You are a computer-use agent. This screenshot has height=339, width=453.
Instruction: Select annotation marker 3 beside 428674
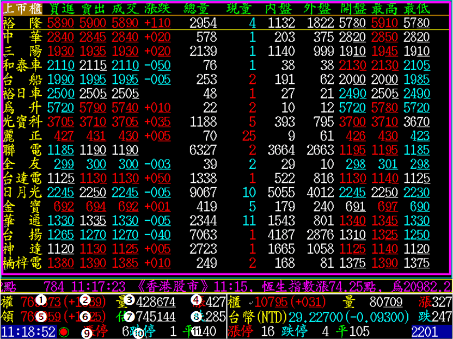pos(129,300)
